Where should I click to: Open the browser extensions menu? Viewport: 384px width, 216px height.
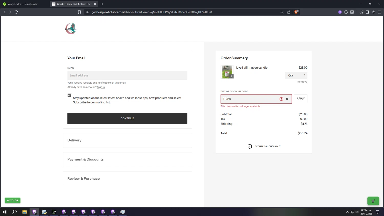click(346, 12)
